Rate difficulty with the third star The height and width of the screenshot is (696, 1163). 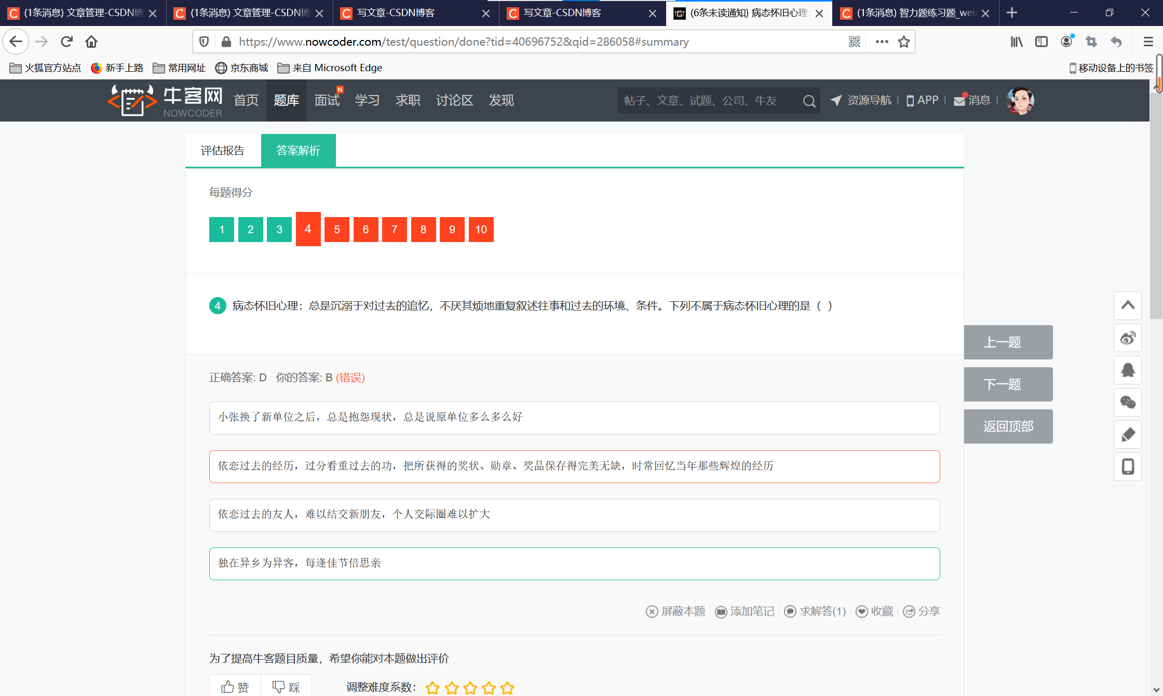[470, 688]
